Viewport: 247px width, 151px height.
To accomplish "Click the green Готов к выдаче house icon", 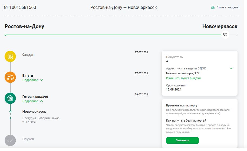I will (x=10, y=98).
